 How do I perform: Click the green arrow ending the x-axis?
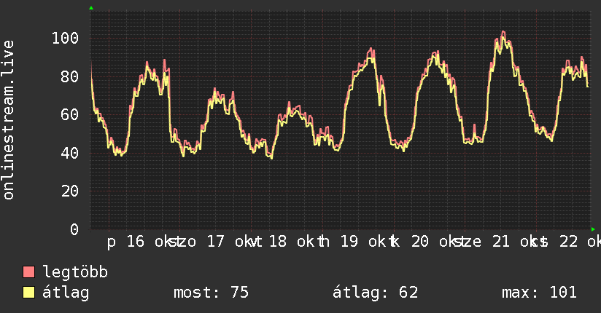pyautogui.click(x=593, y=229)
